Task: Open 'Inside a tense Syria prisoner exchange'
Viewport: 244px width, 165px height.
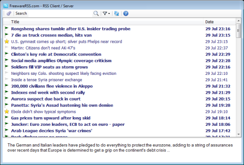Action: point(47,80)
